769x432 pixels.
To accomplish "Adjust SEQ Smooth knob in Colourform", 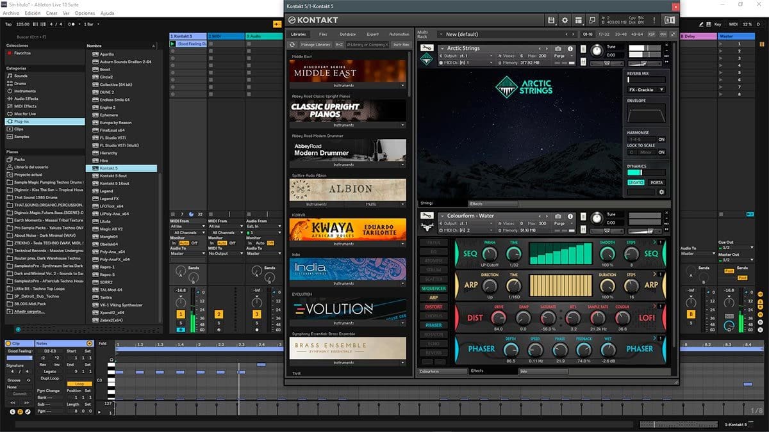I will point(607,254).
